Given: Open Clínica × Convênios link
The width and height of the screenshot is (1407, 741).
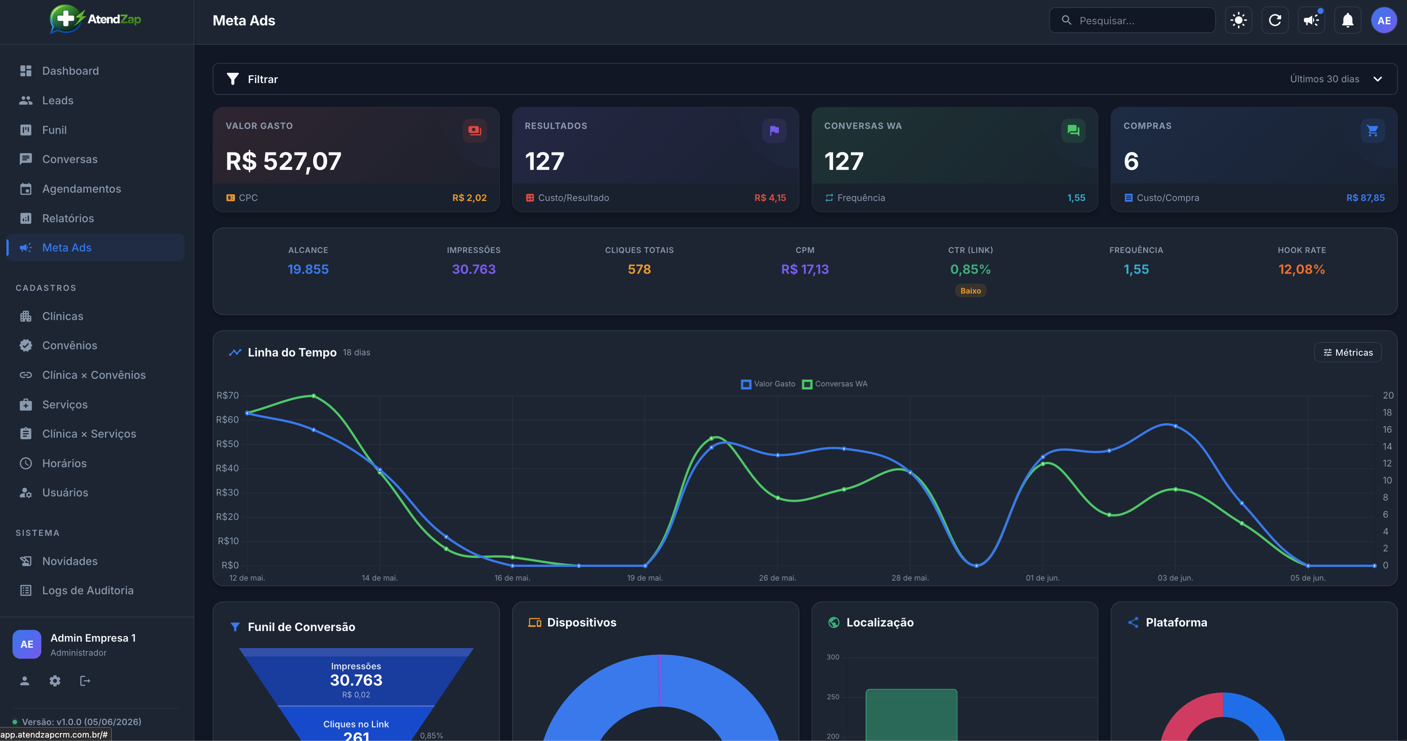Looking at the screenshot, I should [x=96, y=375].
